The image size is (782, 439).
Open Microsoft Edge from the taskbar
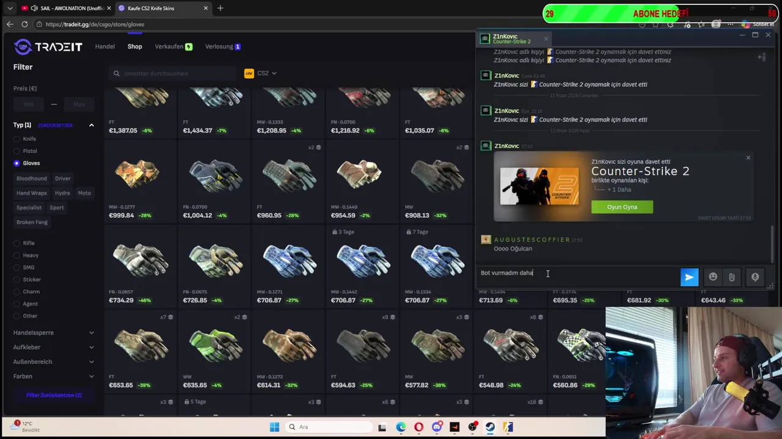click(x=401, y=427)
